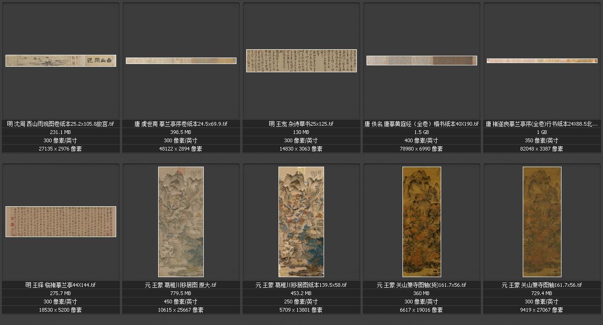
Task: Click the filename label 明 王铎 临褚摹兰亭44X144.tif
Action: tap(61, 285)
